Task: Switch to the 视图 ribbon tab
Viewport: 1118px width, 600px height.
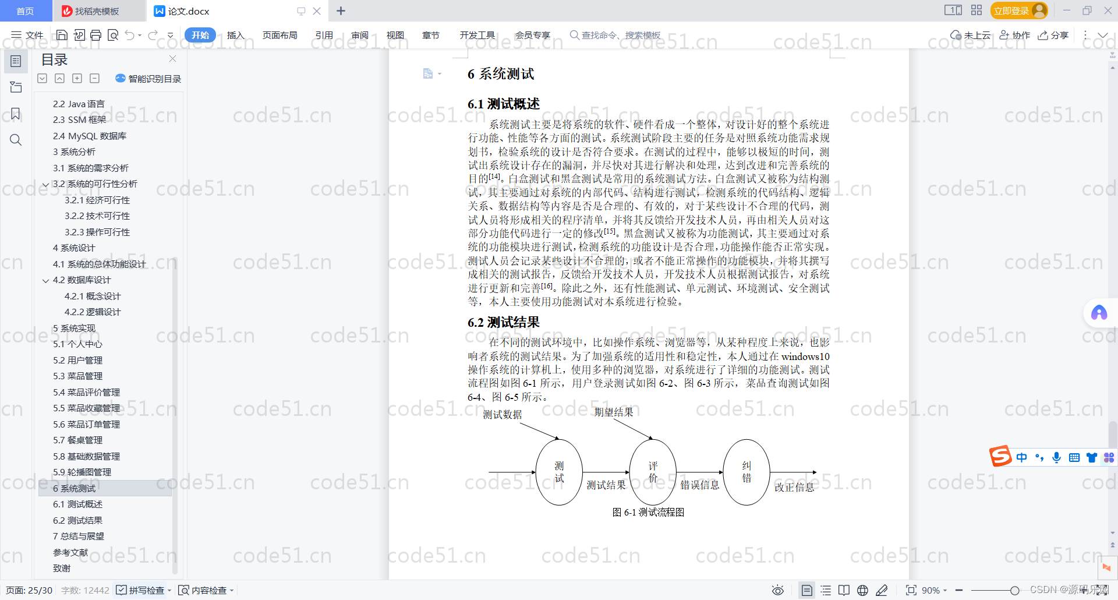Action: (395, 35)
